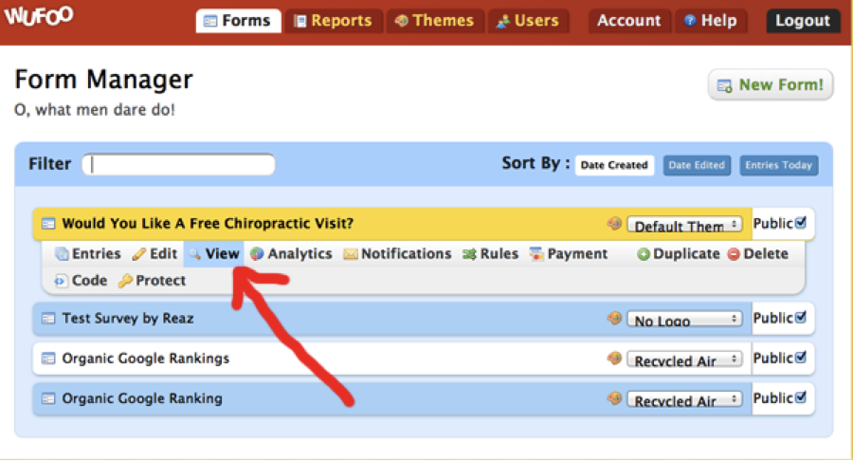
Task: Open Rules using its arrows icon
Action: 469,254
